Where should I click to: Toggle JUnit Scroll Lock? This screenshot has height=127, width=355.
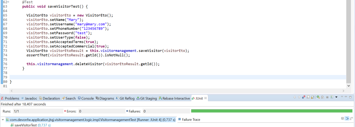click(313, 97)
